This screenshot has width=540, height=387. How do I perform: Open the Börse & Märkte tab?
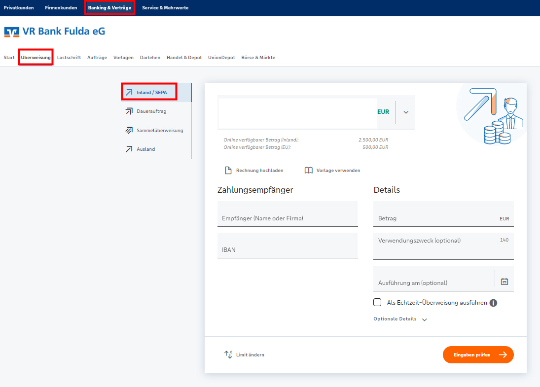[x=258, y=58]
